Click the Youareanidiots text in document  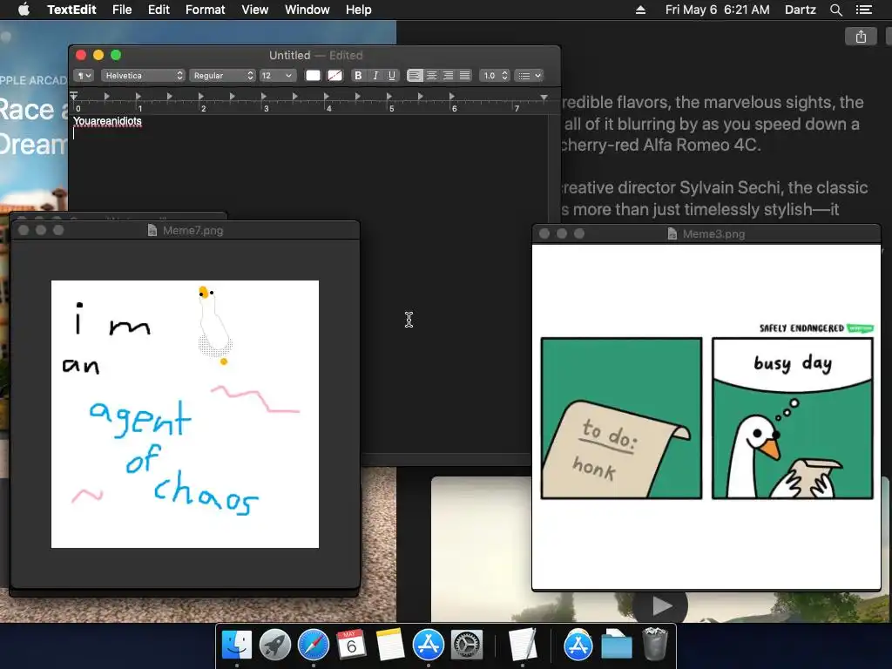[x=107, y=121]
